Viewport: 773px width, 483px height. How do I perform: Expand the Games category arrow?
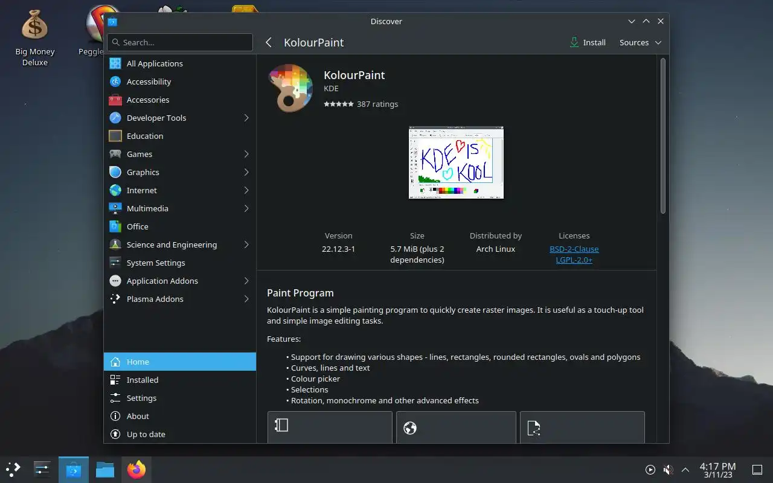246,154
